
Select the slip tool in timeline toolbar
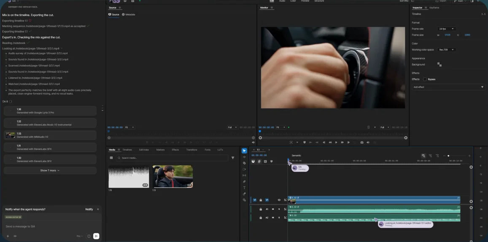244,175
